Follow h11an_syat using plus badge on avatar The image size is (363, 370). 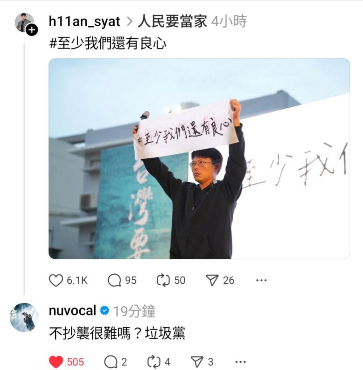pos(32,30)
